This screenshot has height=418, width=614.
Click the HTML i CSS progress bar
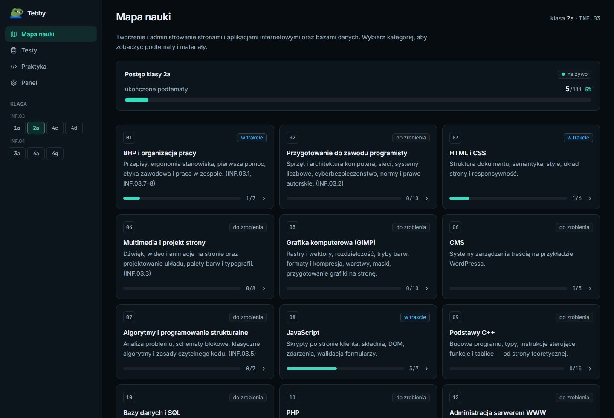click(508, 198)
